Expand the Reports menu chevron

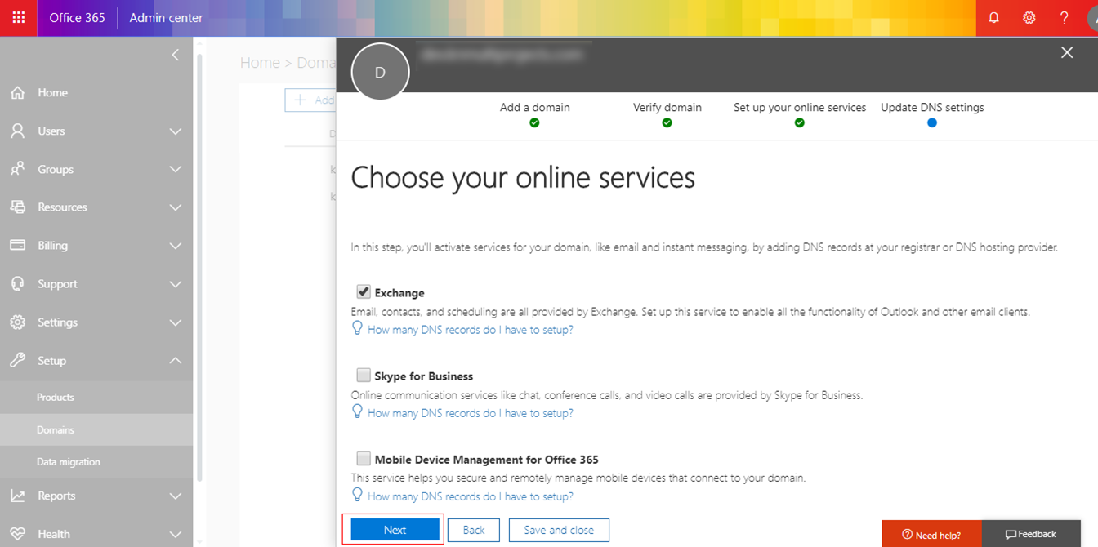click(x=175, y=496)
